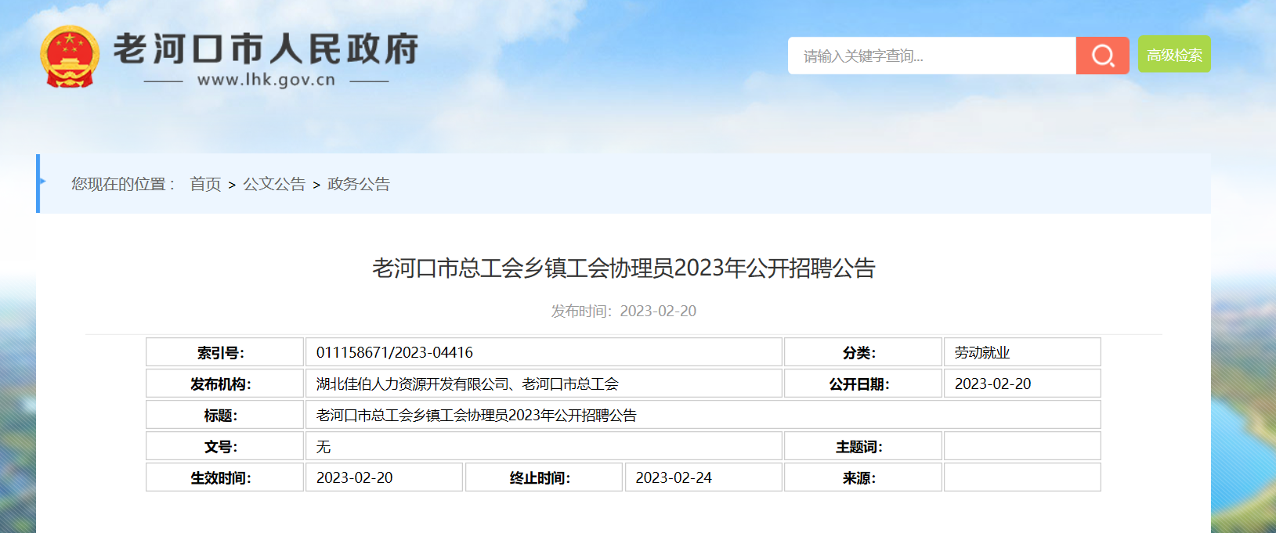This screenshot has height=533, width=1276.
Task: Click the 发布机构 label cell
Action: point(225,384)
